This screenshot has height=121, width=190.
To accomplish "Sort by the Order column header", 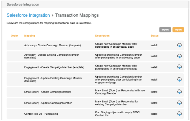I will coord(14,36).
